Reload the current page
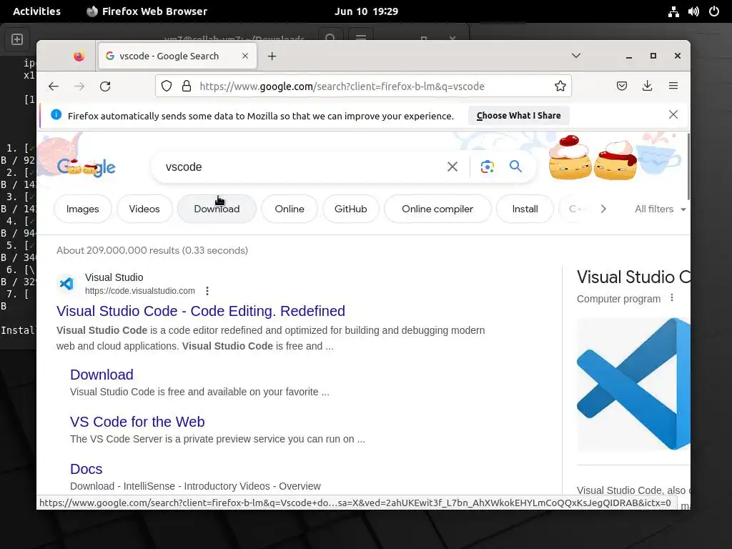Screen dimensions: 732x549 pos(106,86)
